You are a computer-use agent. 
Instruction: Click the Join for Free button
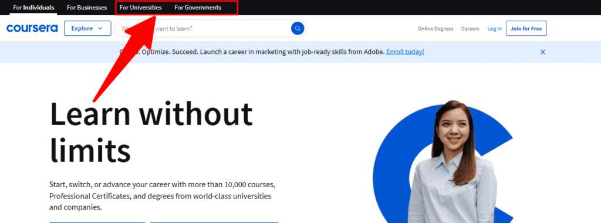pos(526,28)
